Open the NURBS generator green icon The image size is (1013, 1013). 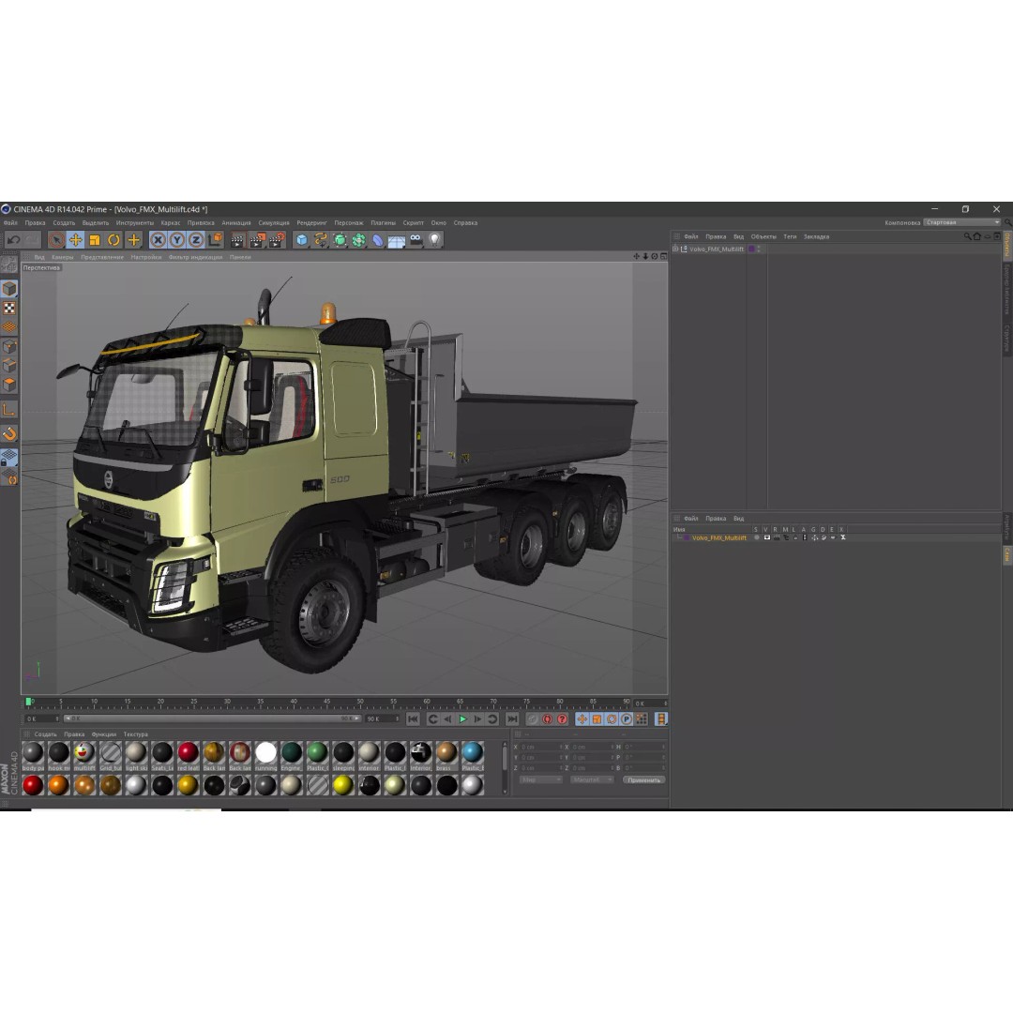click(x=340, y=240)
